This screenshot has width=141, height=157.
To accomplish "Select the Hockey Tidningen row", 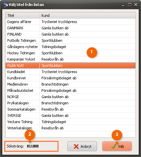I will (x=70, y=53).
